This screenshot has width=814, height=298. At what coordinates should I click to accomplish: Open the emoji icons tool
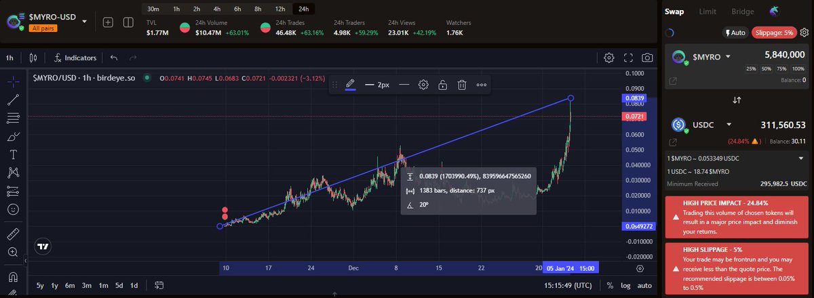13,210
